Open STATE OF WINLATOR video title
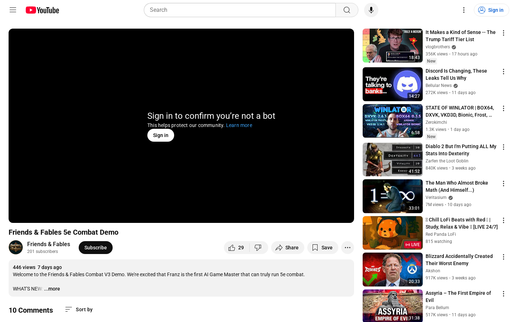The width and height of the screenshot is (515, 322). click(460, 111)
